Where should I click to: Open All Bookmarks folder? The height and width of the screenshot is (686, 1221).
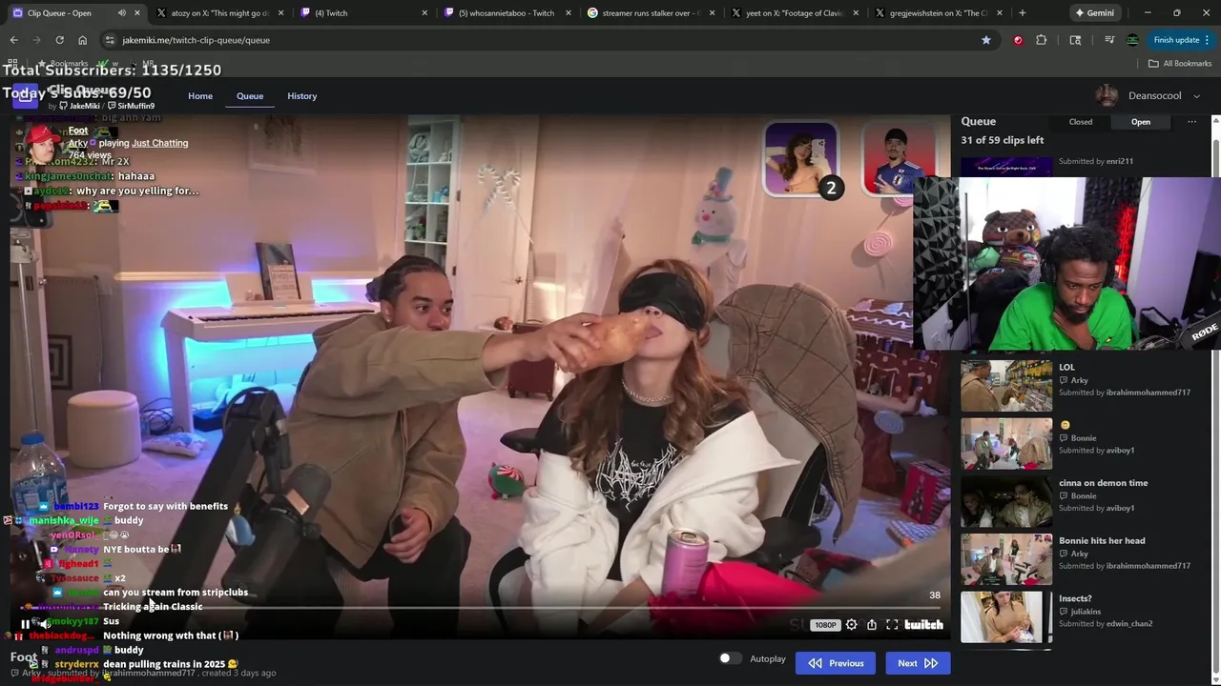click(x=1179, y=63)
